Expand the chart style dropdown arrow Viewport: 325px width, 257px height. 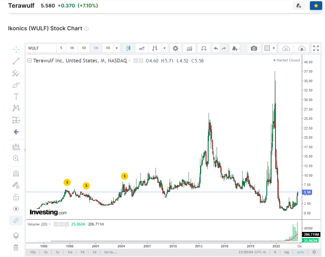(165, 48)
